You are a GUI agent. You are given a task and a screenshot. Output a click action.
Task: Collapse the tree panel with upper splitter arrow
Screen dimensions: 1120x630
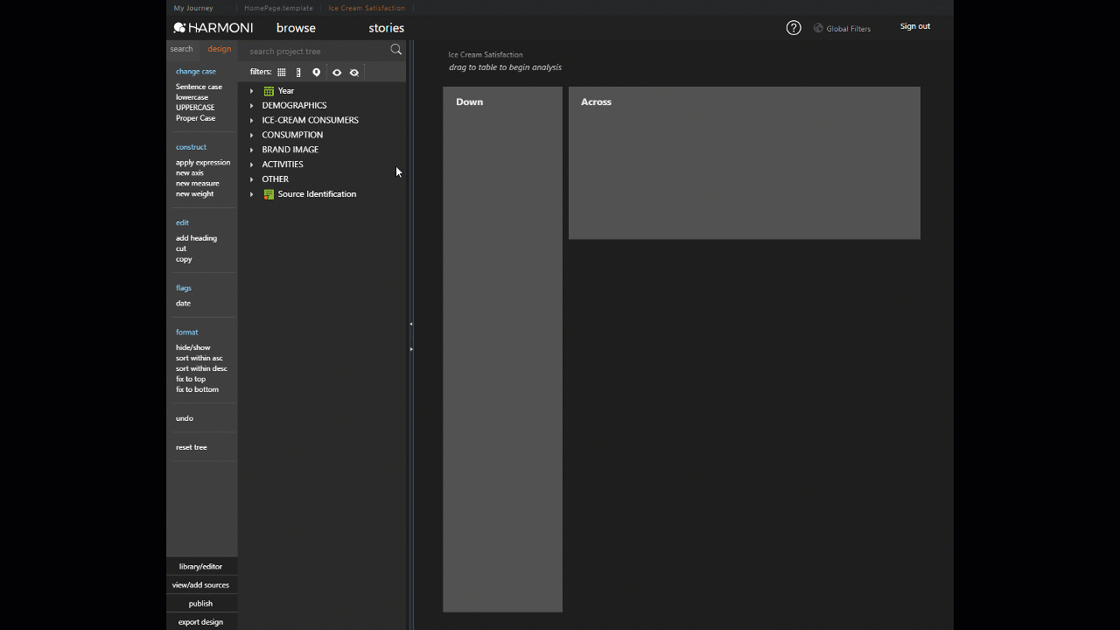click(x=410, y=324)
